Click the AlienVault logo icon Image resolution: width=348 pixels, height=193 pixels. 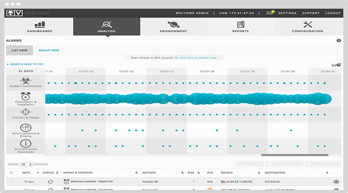point(14,13)
